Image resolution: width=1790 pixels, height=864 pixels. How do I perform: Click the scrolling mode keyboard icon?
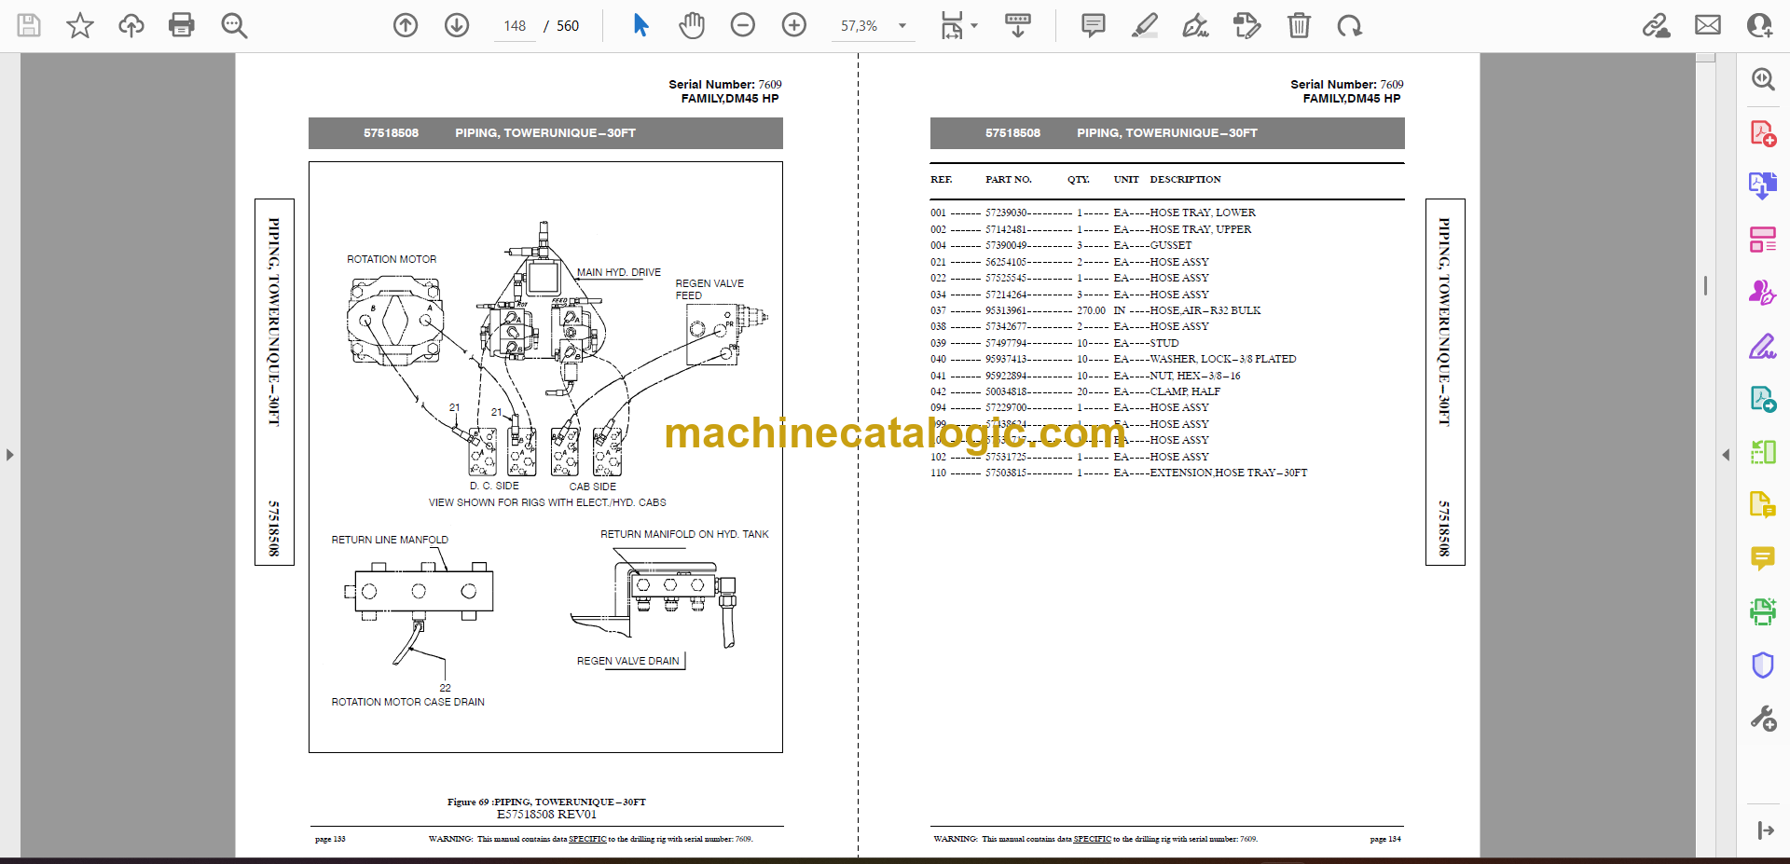coord(1018,25)
